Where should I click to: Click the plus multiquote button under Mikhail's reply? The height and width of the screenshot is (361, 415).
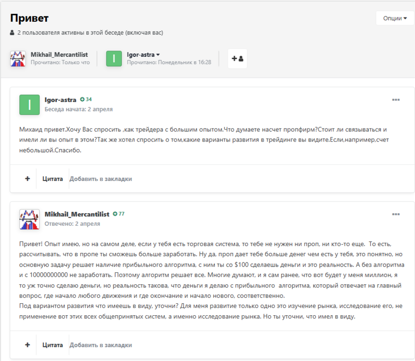(27, 345)
